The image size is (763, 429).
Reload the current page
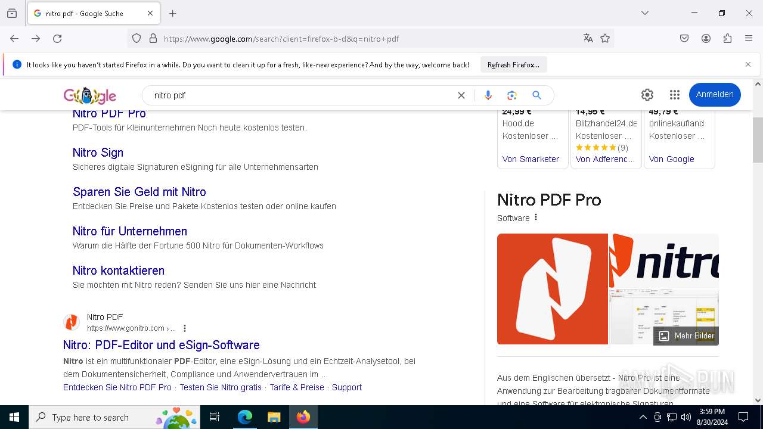pyautogui.click(x=57, y=39)
